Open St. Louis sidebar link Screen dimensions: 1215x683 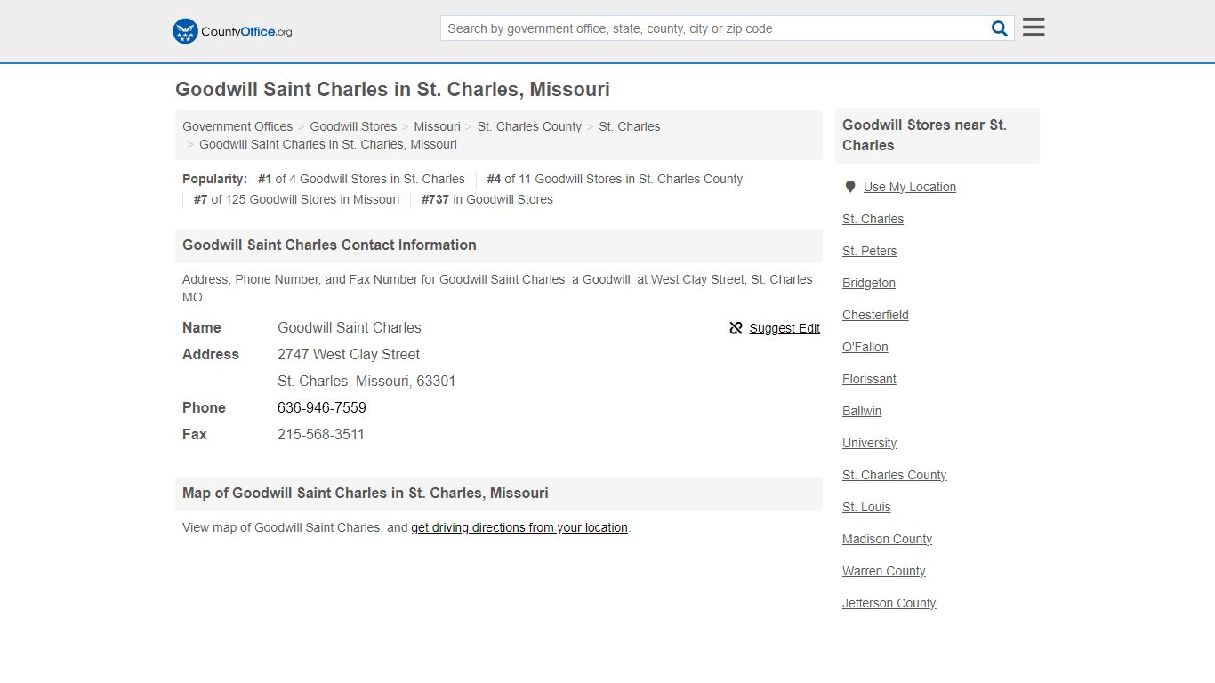(866, 507)
